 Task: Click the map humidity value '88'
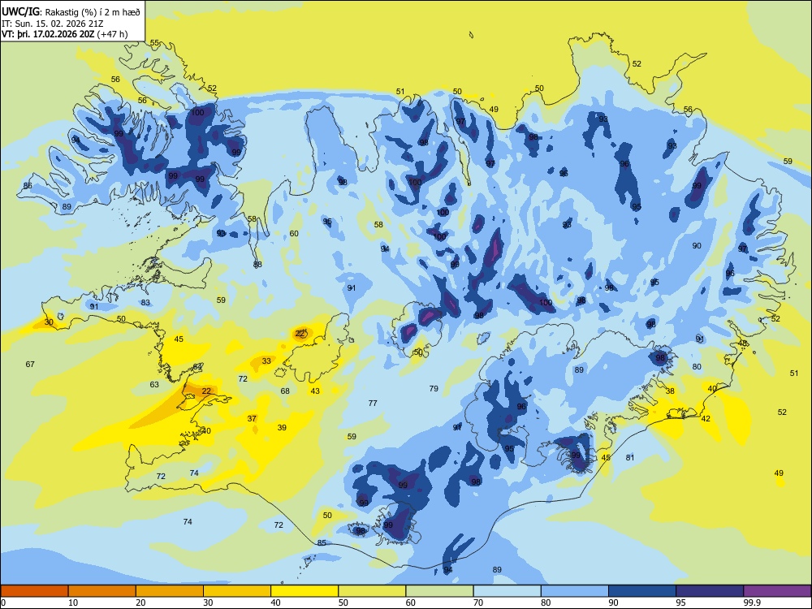click(x=257, y=264)
